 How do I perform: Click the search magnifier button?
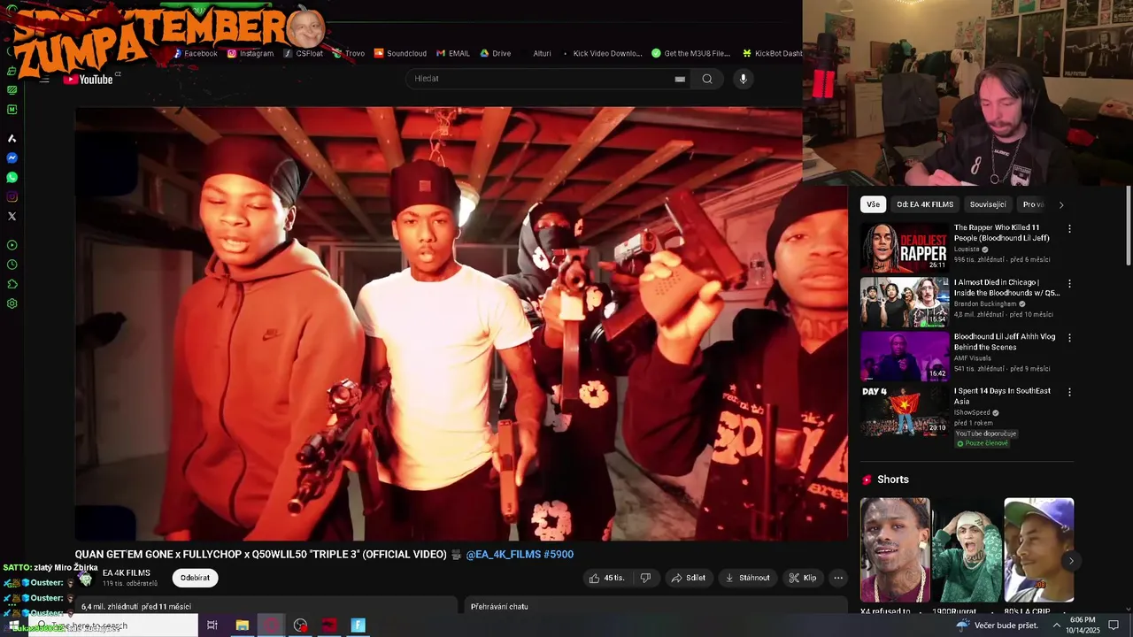707,79
